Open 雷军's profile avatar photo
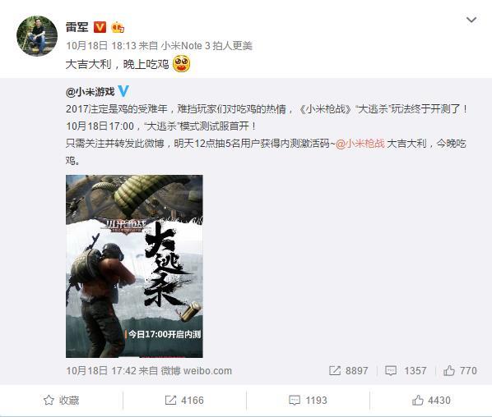492x417 pixels. [x=37, y=36]
